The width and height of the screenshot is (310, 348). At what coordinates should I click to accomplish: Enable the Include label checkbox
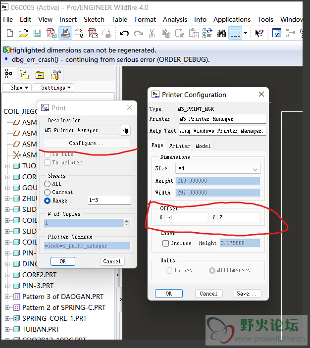click(166, 243)
